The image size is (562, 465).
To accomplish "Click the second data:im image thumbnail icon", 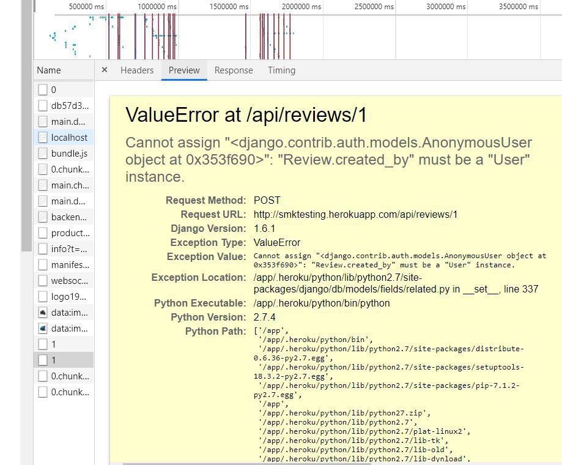I will pos(43,329).
